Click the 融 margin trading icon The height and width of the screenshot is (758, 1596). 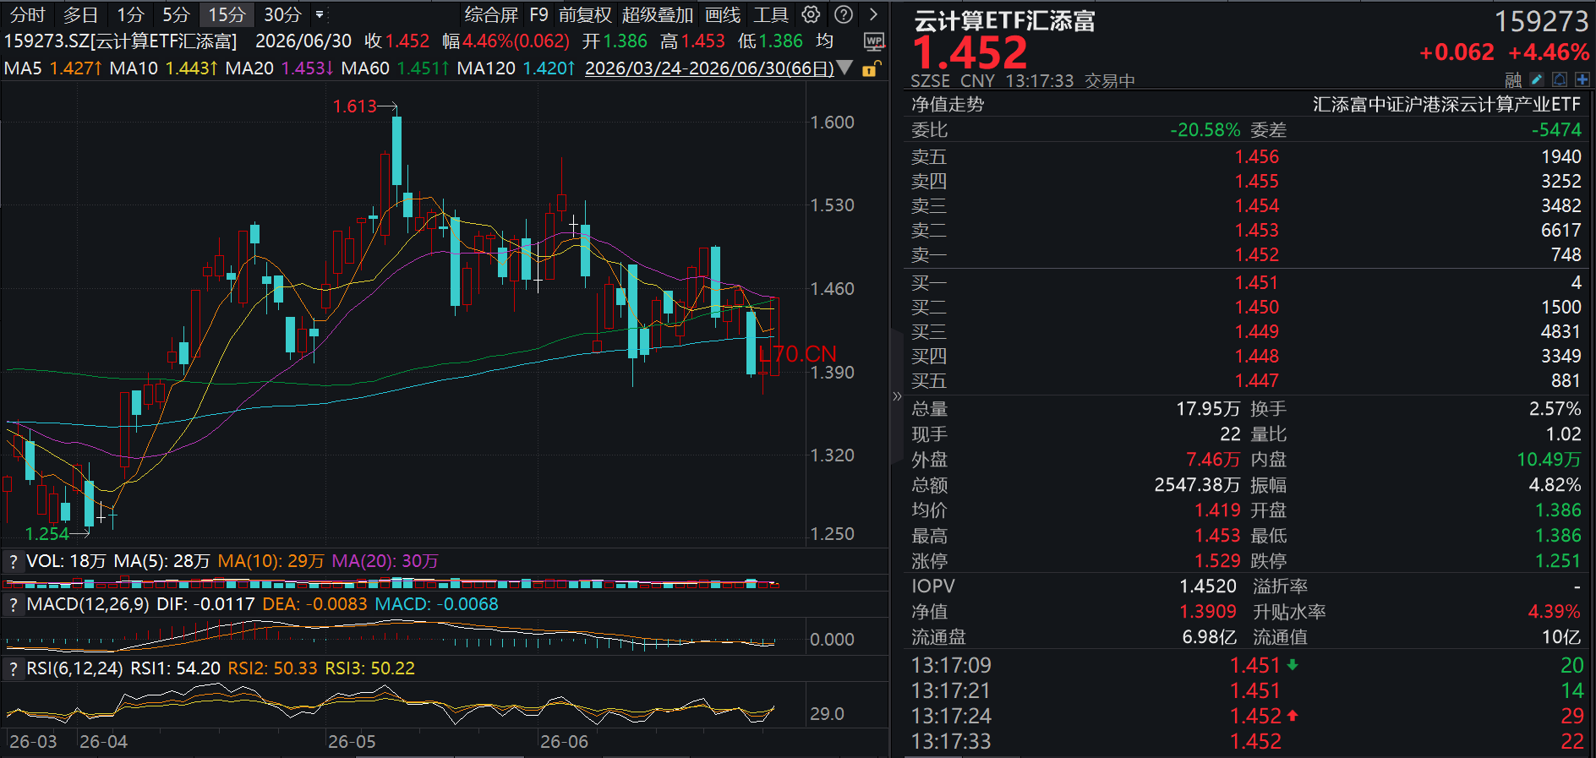1513,79
